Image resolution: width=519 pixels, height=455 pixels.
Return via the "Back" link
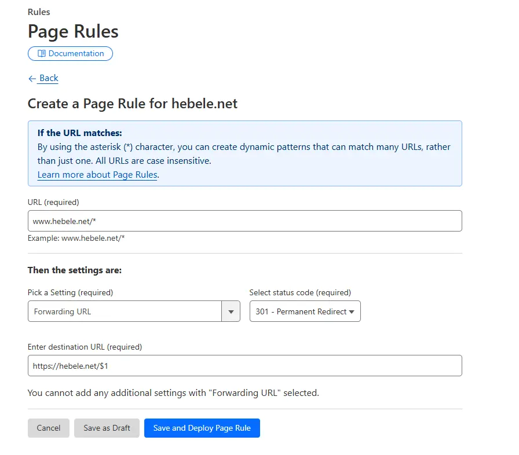[x=48, y=78]
